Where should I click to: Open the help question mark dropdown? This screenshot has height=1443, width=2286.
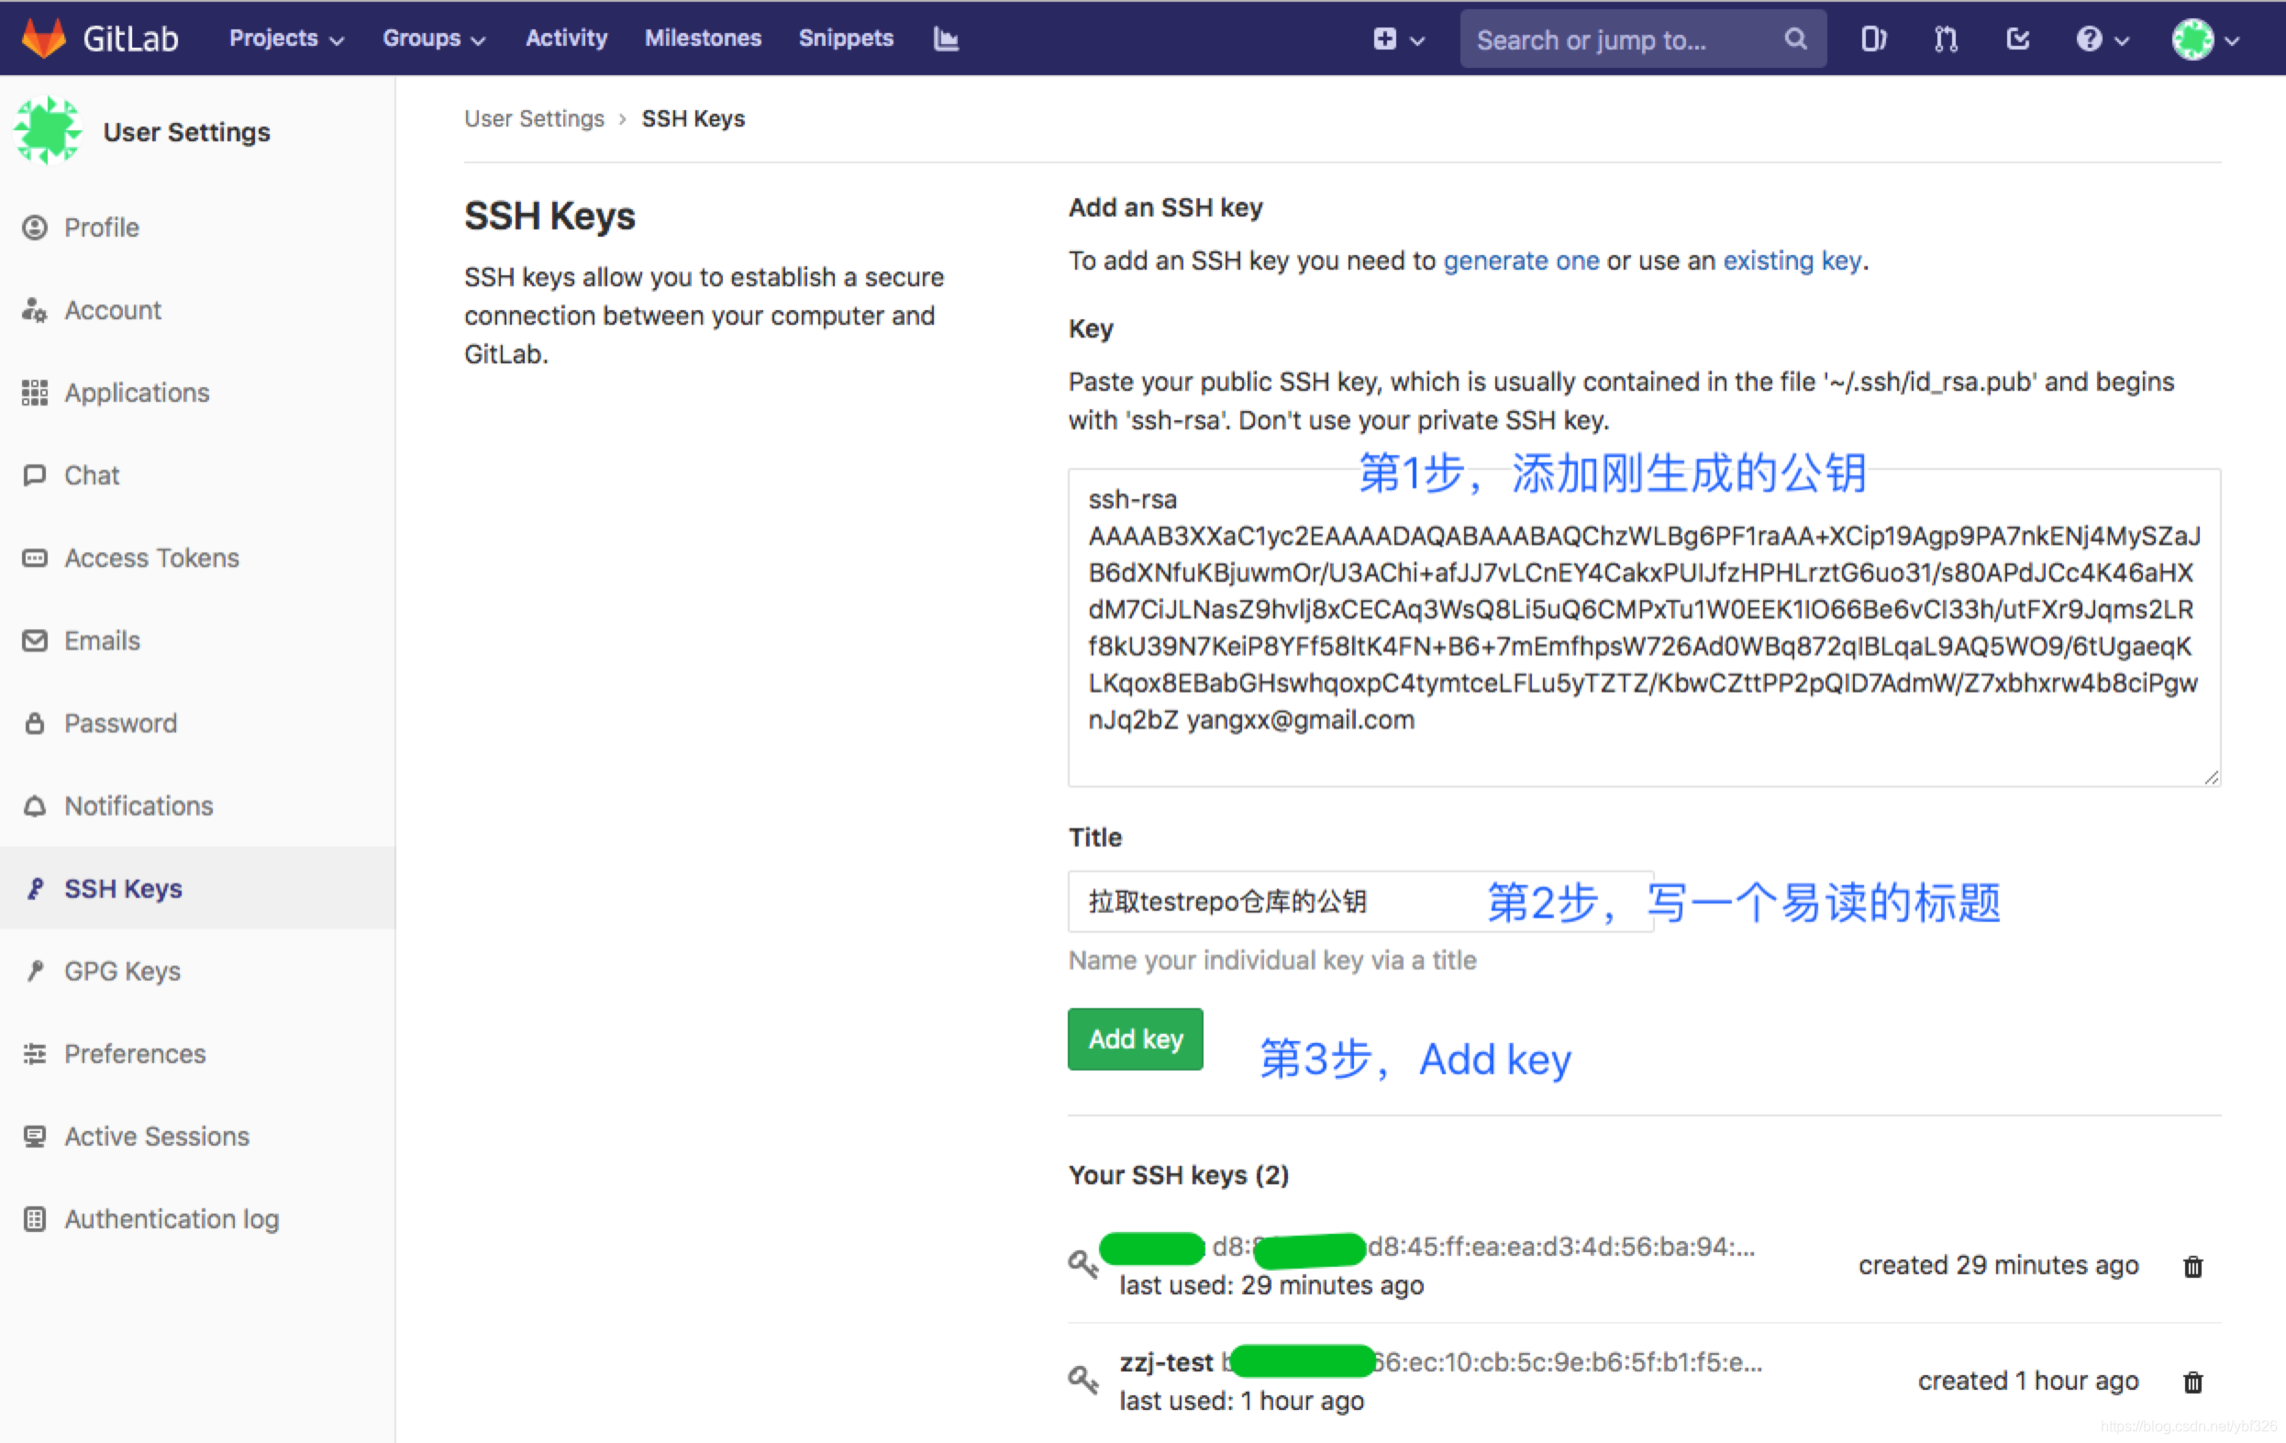pos(2101,39)
